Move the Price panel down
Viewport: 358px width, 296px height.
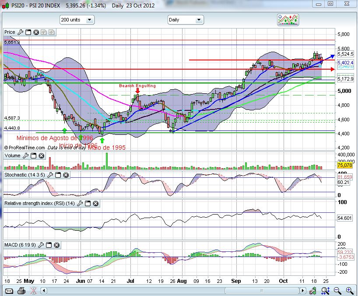point(52,32)
